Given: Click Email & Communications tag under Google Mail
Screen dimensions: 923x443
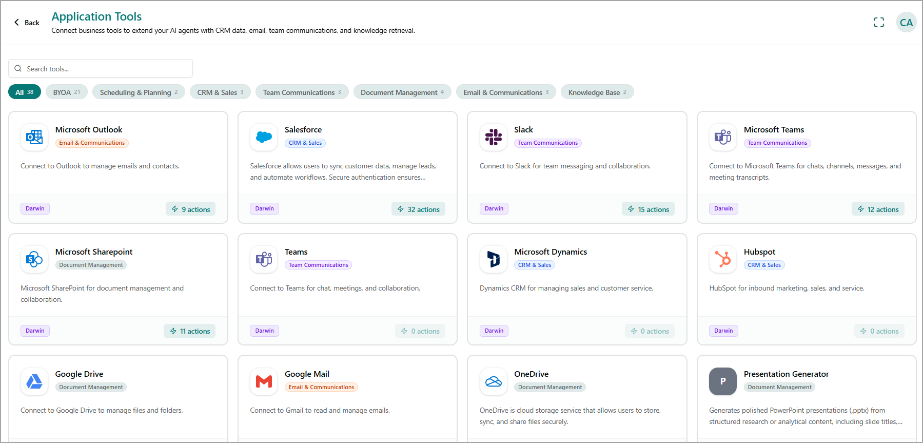Looking at the screenshot, I should pos(321,388).
